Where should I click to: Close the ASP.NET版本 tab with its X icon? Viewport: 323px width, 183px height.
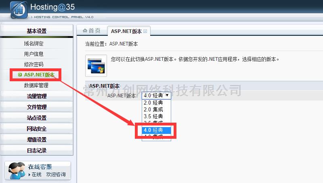[145, 31]
